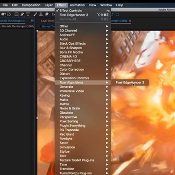Expand the Blur & Sharpen submenu
The height and width of the screenshot is (175, 175).
click(x=83, y=48)
